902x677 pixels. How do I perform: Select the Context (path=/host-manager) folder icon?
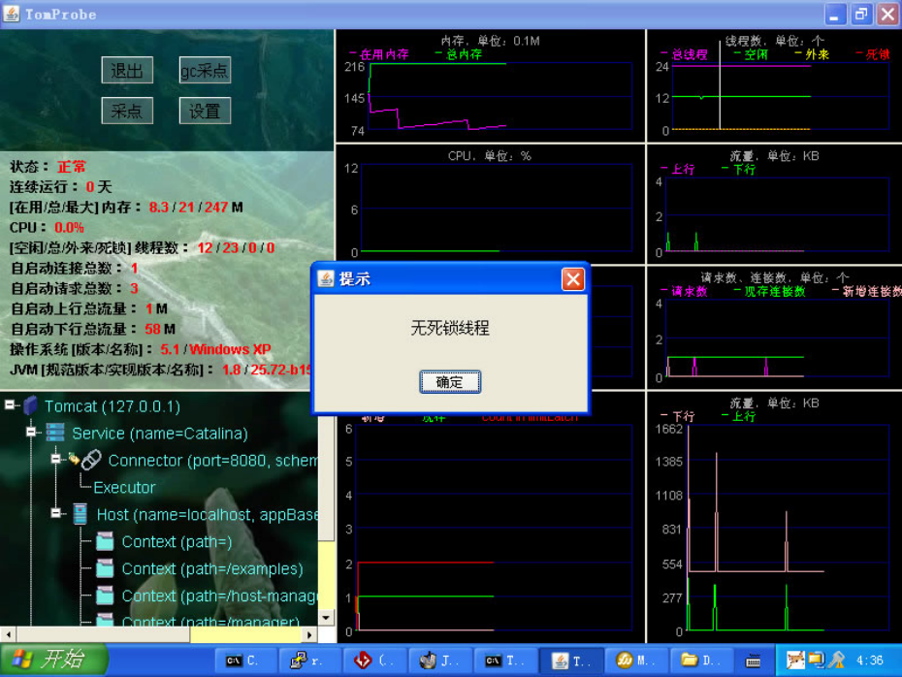click(x=105, y=596)
